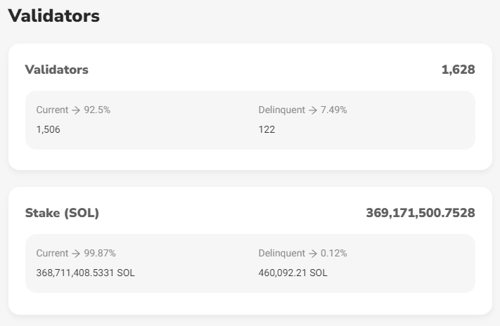Select the 122 delinquent validators value

[267, 129]
